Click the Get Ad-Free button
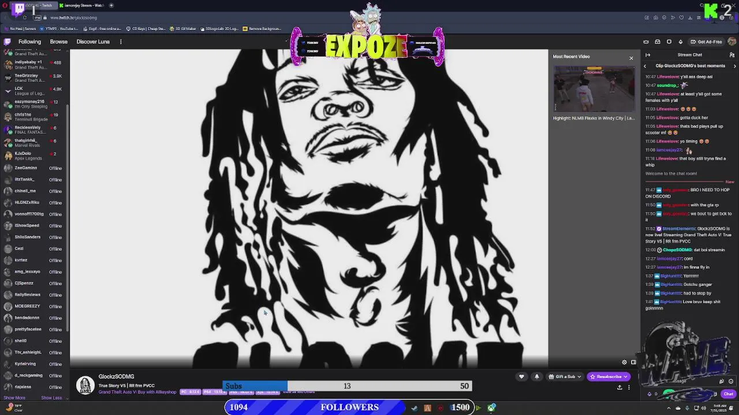This screenshot has height=415, width=739. (706, 41)
